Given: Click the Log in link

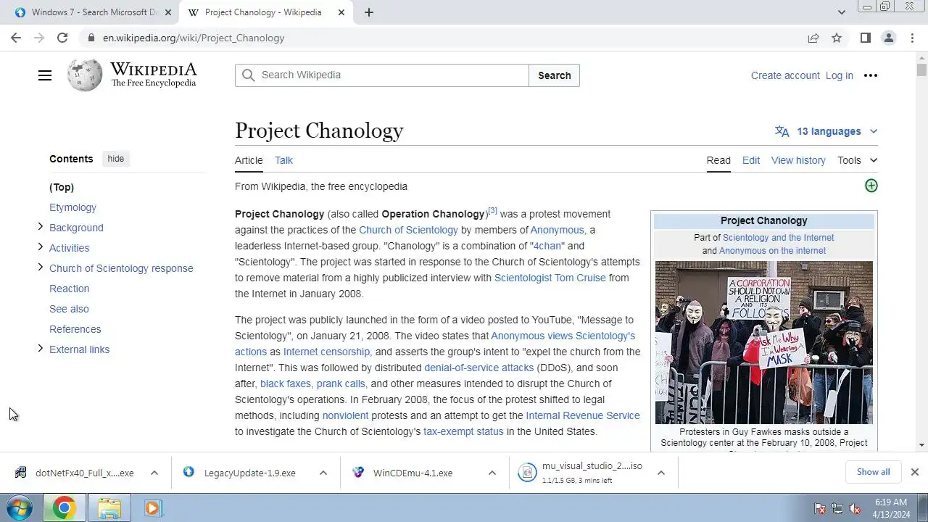Looking at the screenshot, I should pyautogui.click(x=839, y=75).
